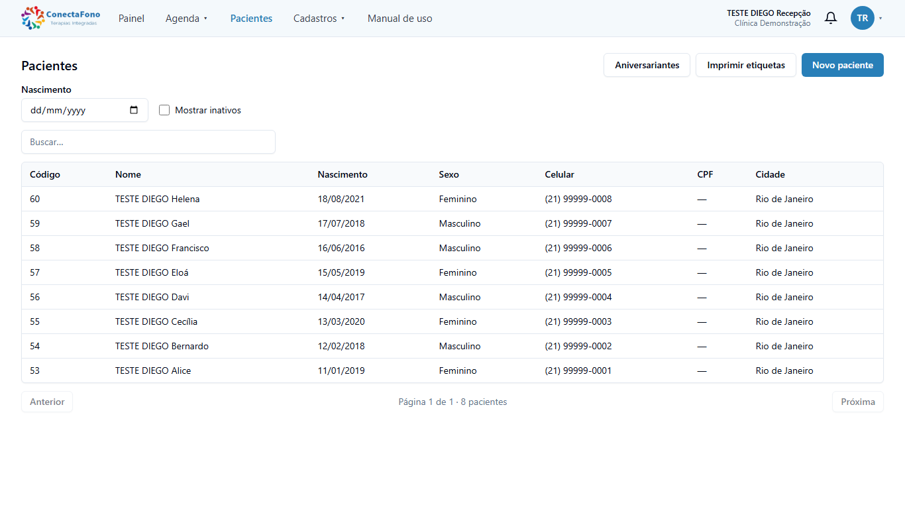Screen dimensions: 905x509
Task: Click the Aniversariantes button
Action: click(647, 65)
